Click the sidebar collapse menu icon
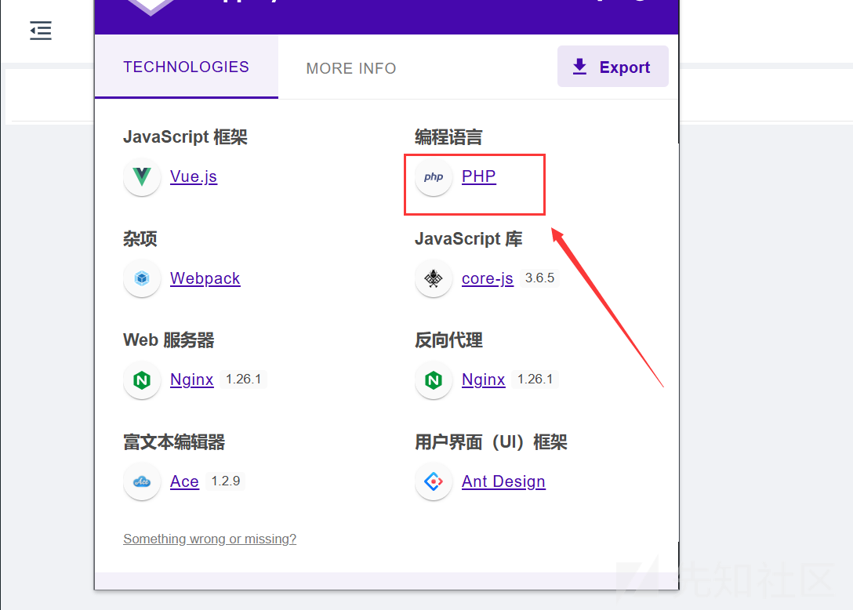Screen dimensions: 853x610 pyautogui.click(x=41, y=31)
